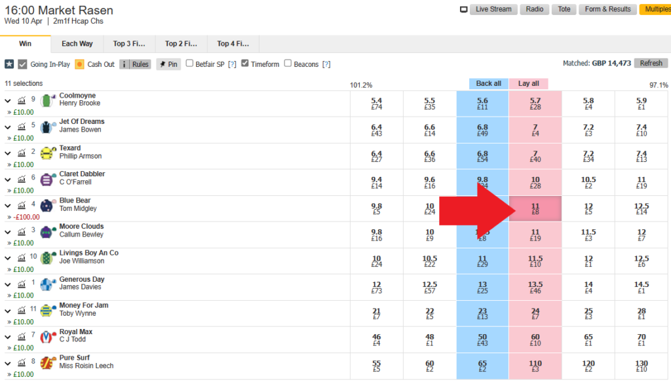
Task: Lay Coolmoyne at 5.7
Action: click(x=535, y=104)
